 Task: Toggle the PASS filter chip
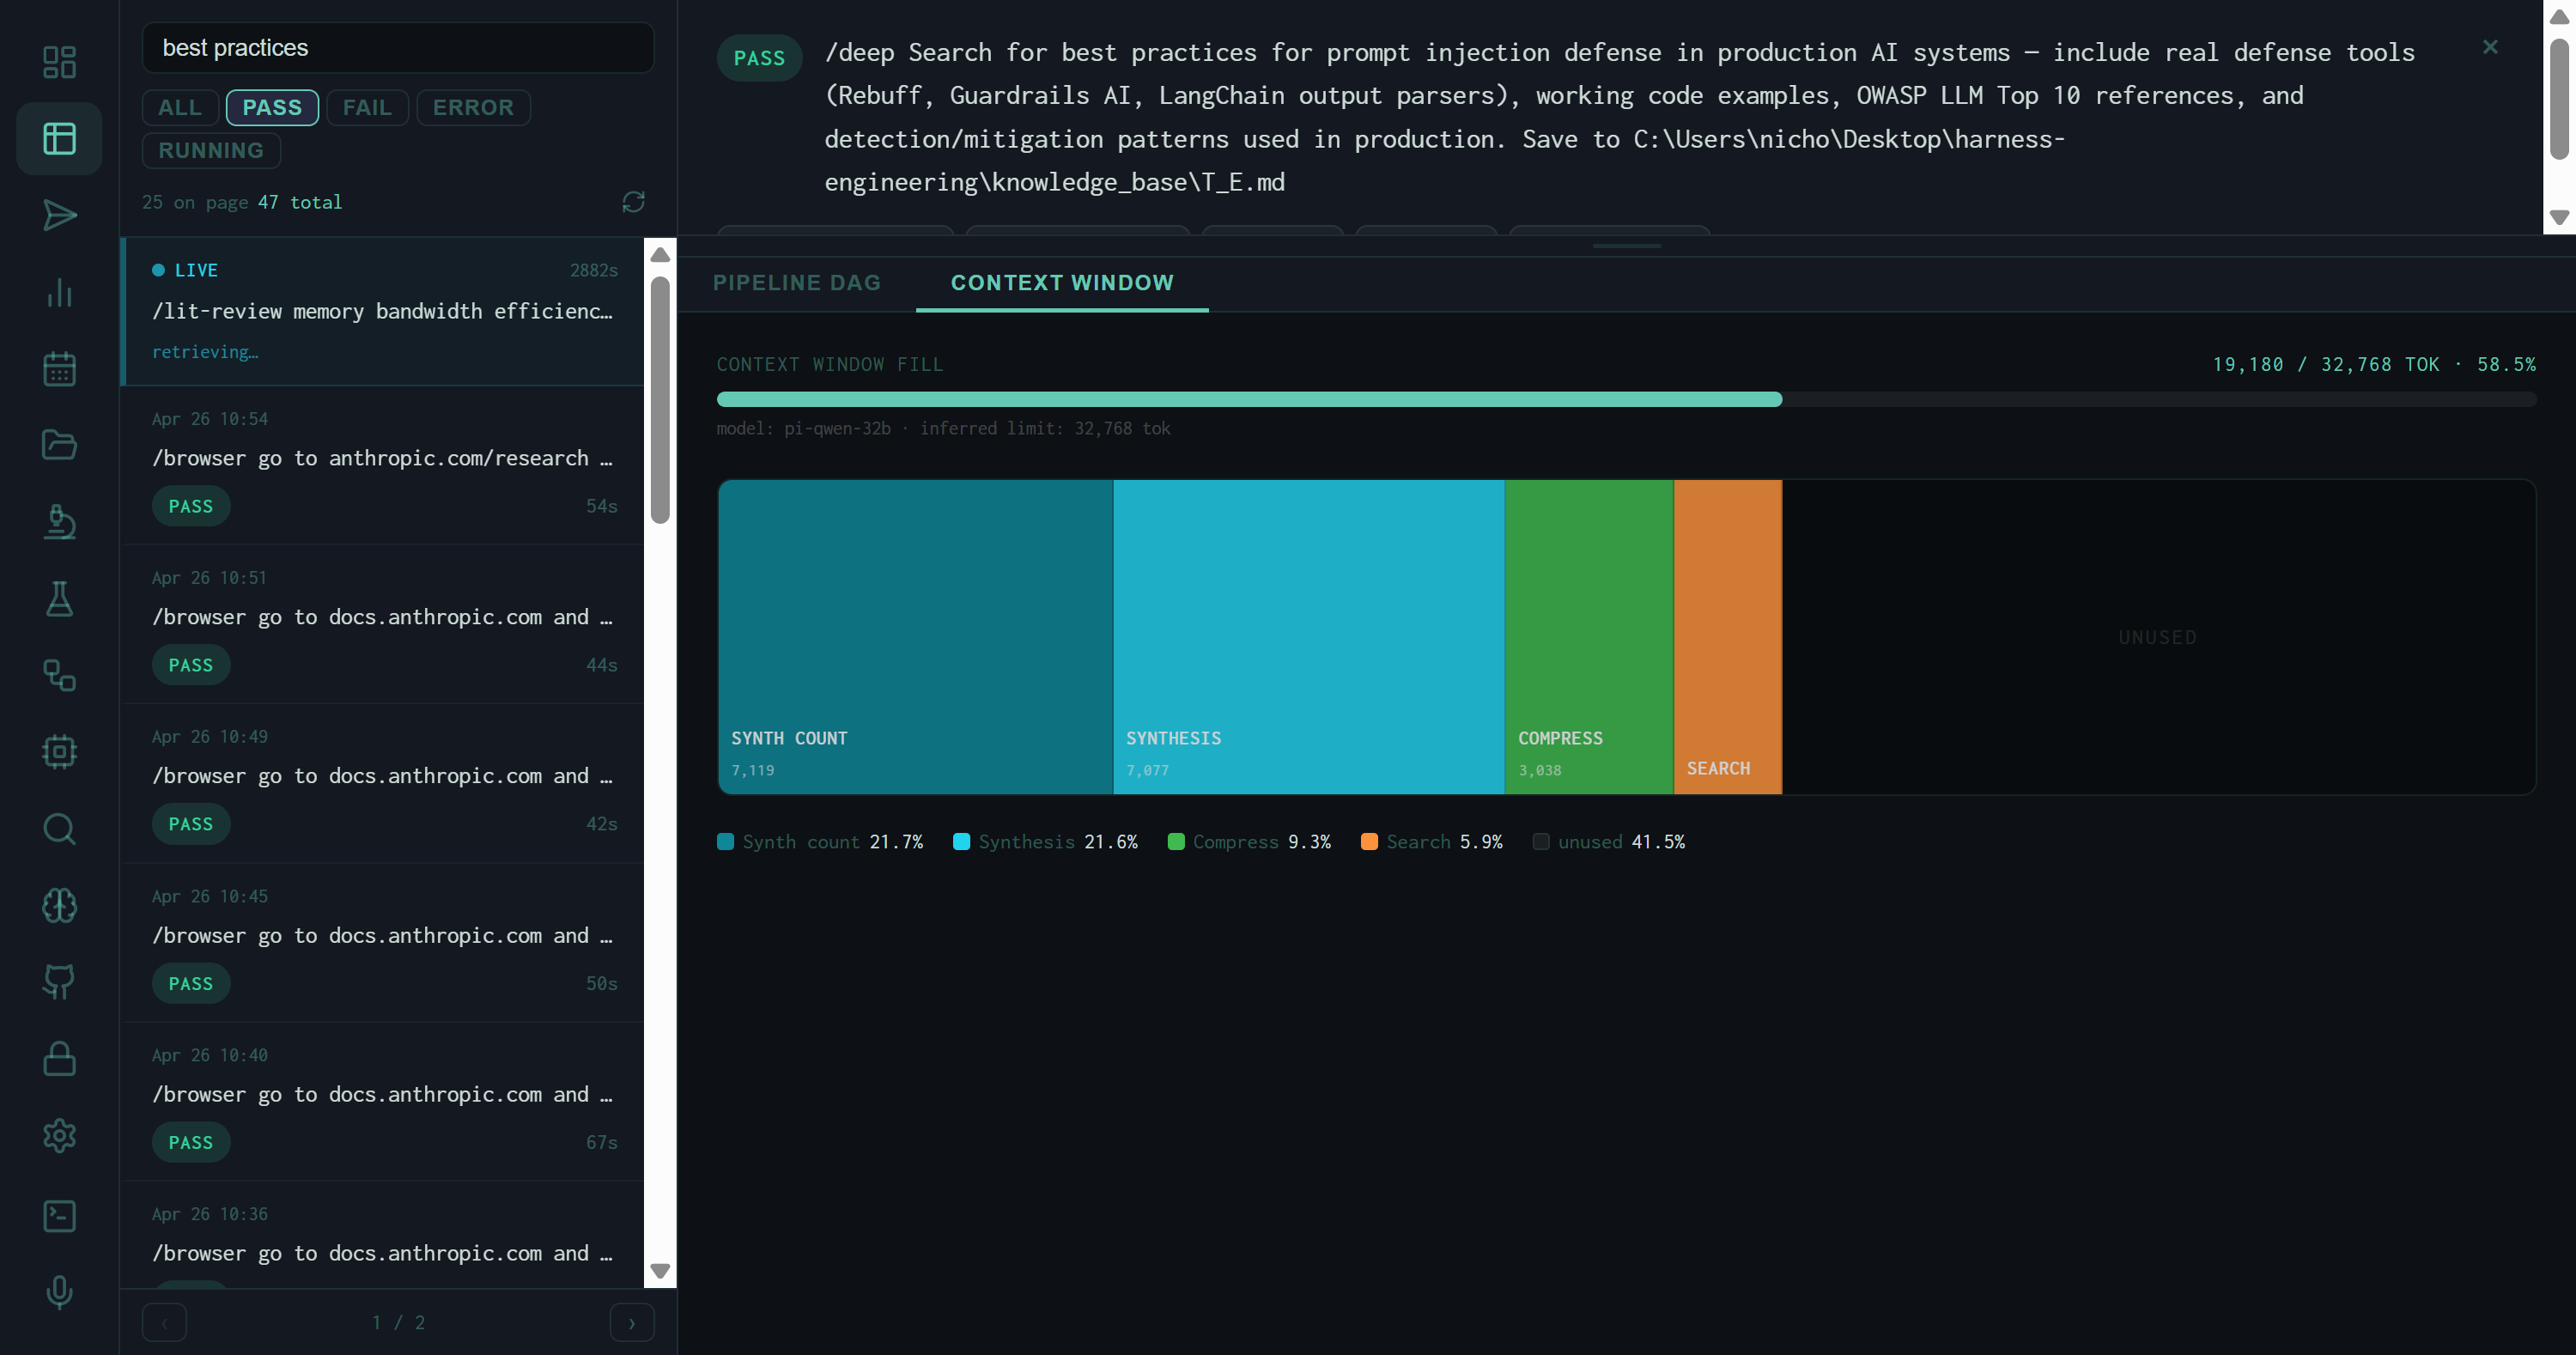pos(272,107)
